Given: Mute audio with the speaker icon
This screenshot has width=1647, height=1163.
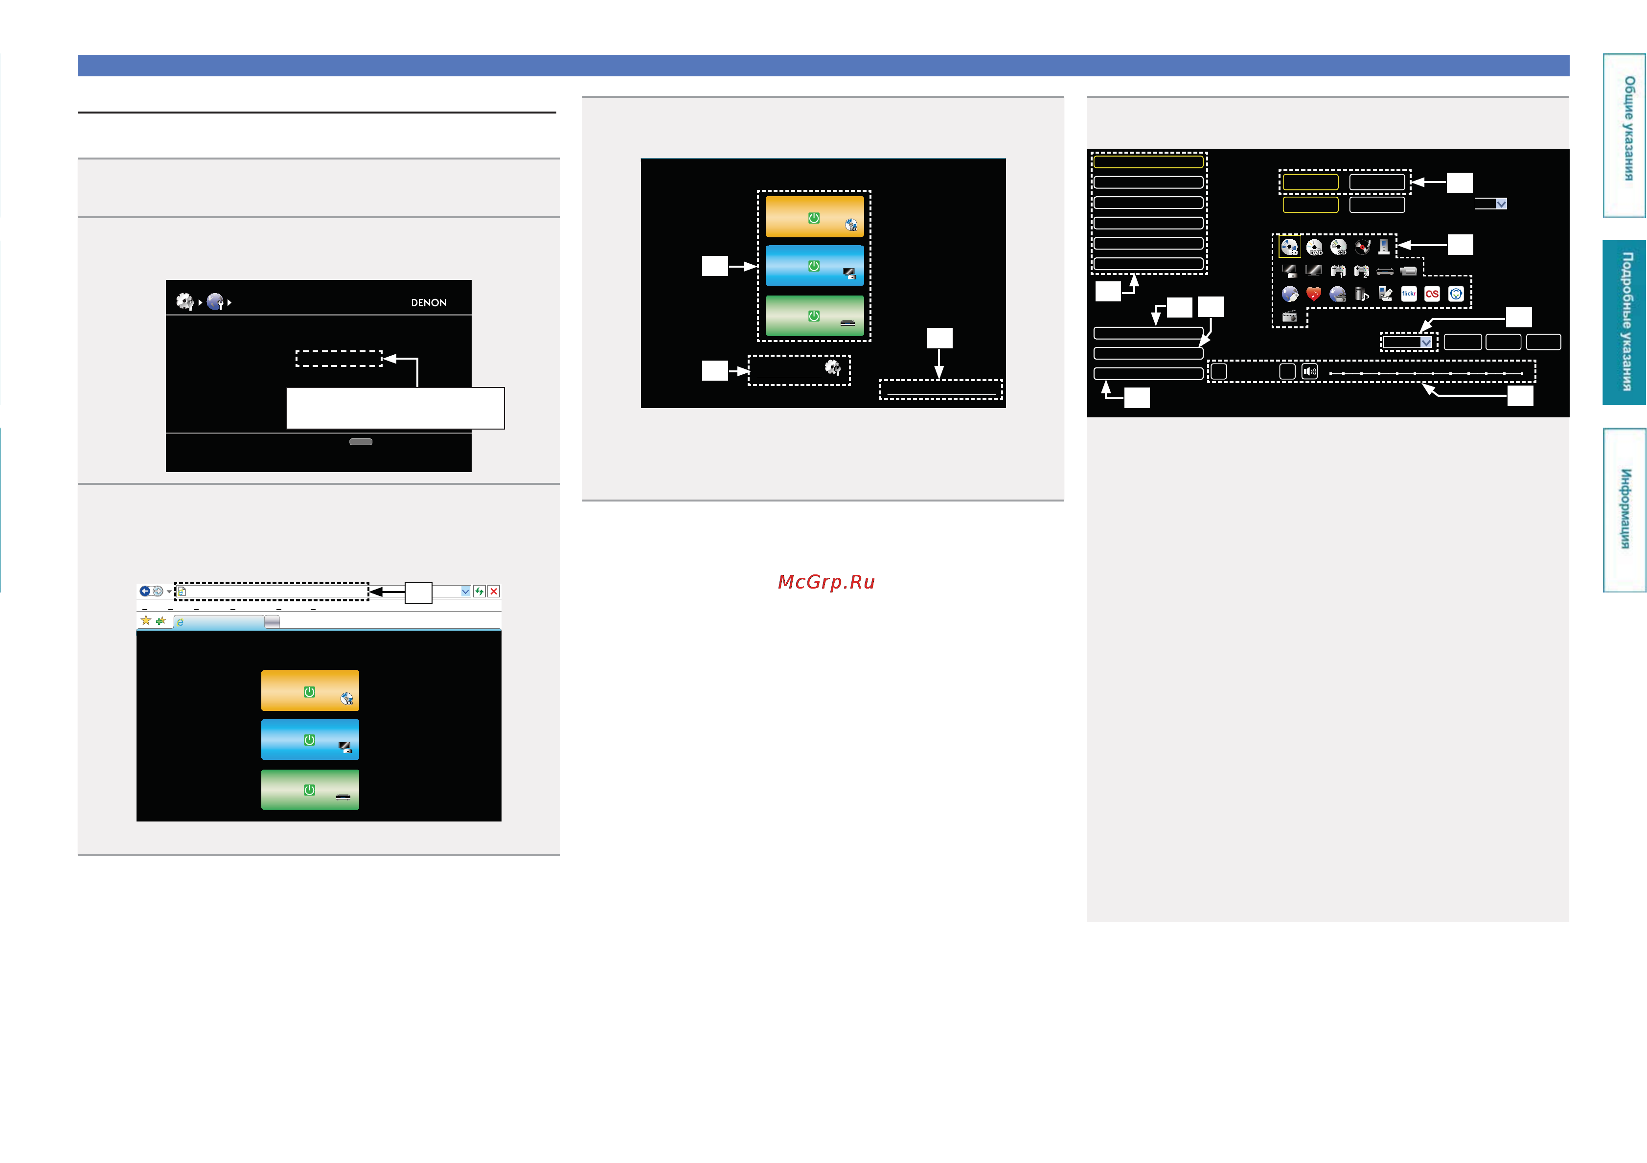Looking at the screenshot, I should [x=1310, y=372].
